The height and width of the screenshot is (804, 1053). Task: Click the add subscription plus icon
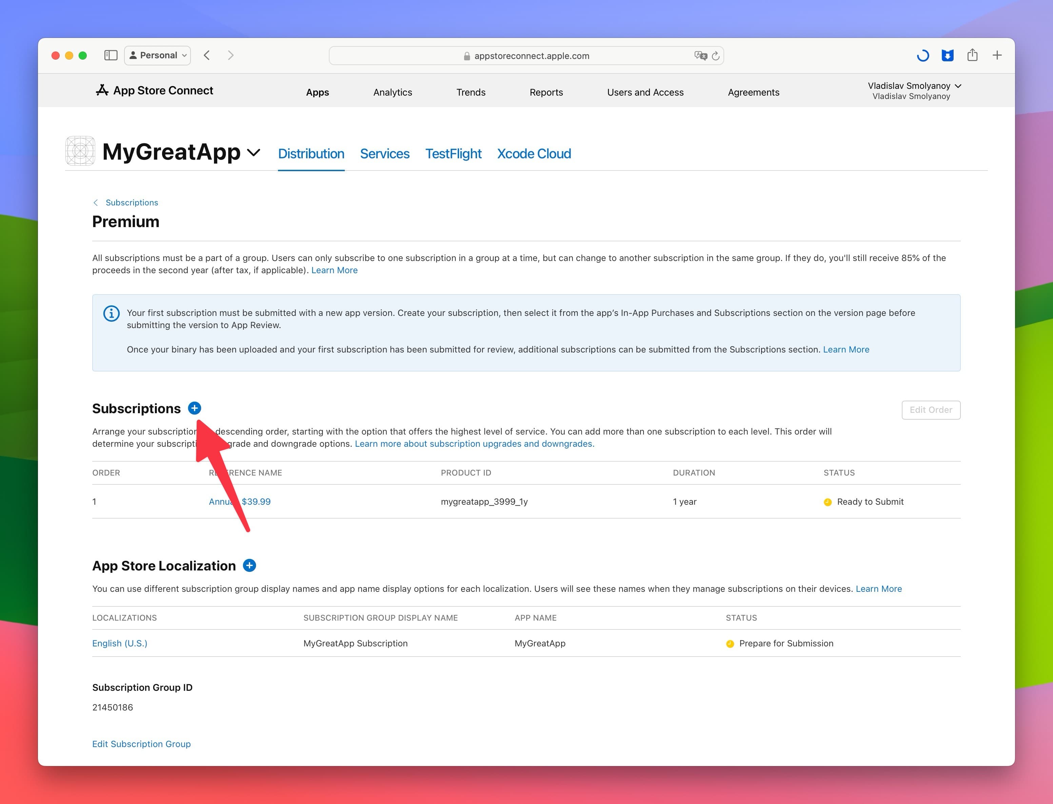tap(194, 409)
